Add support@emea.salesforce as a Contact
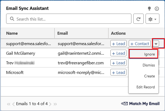Viewport: 165px width, 111px height. pyautogui.click(x=140, y=43)
